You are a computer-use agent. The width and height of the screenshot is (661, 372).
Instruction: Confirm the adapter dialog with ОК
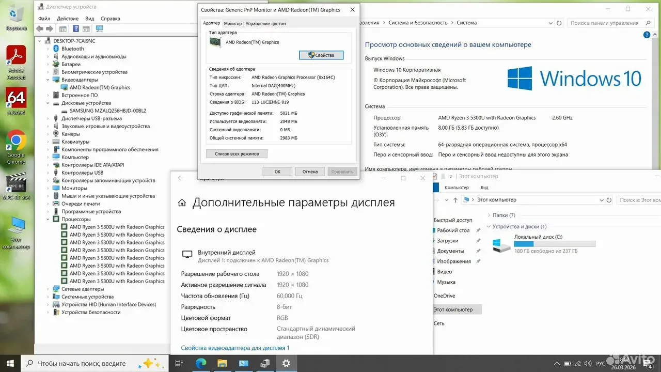click(x=277, y=172)
